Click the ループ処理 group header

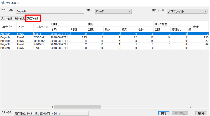[x=173, y=24]
